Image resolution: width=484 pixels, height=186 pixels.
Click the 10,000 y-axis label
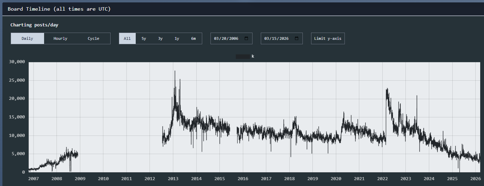click(x=17, y=136)
